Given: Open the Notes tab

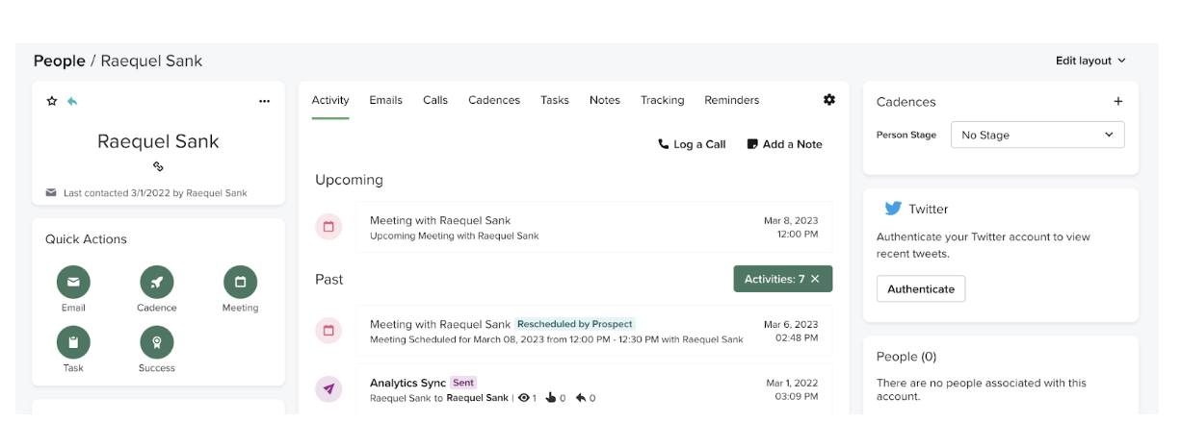Looking at the screenshot, I should (x=605, y=100).
